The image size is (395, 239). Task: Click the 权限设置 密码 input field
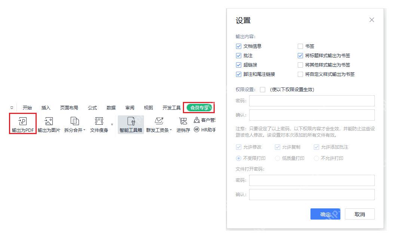pos(312,101)
